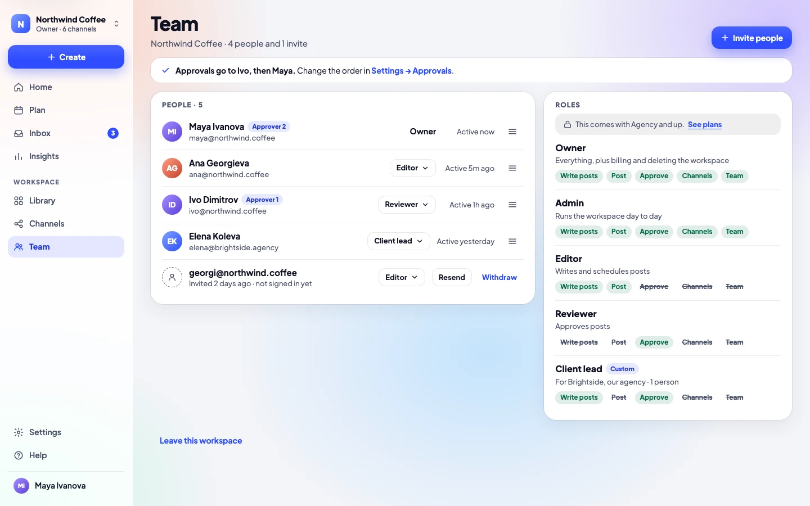Open the Library section

pos(66,201)
